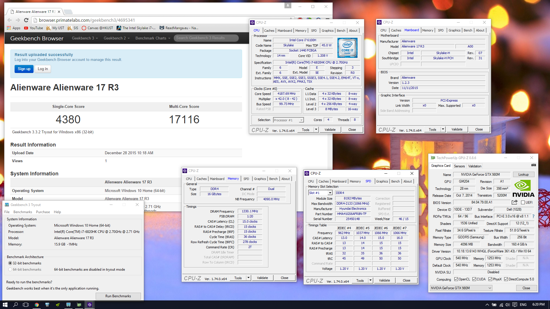Open YouTube bookmark
Viewport: 550px width, 309px height.
coord(34,28)
